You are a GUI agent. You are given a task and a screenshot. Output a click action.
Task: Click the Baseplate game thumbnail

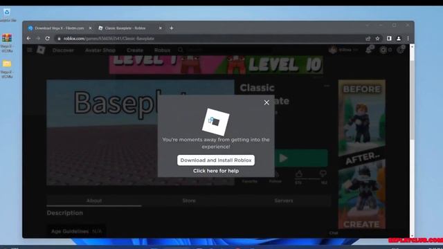pos(102,132)
